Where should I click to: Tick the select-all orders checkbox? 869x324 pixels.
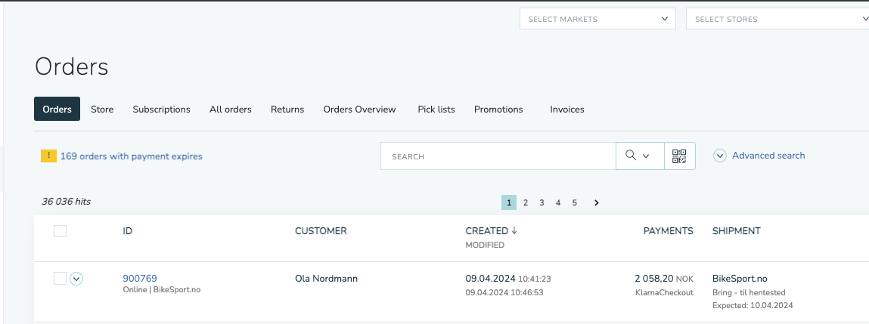tap(60, 231)
